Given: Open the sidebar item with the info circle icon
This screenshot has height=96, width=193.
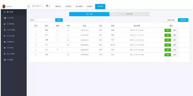Looking at the screenshot, I should 14,48.
